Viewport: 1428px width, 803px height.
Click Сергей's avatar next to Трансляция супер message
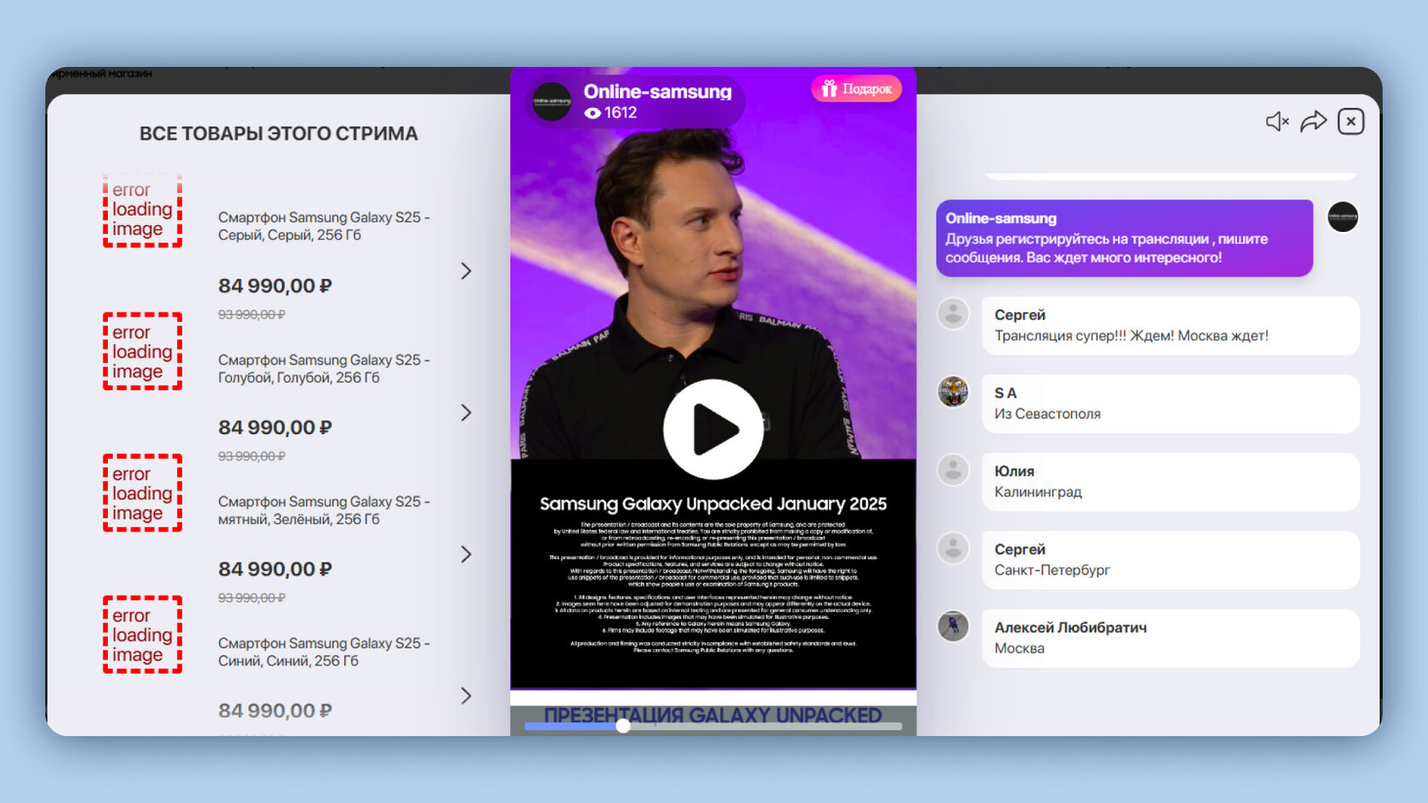point(953,314)
